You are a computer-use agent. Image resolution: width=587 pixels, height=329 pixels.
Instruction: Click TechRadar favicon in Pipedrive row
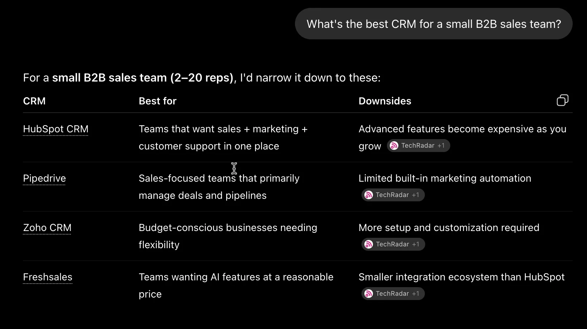[x=369, y=195]
